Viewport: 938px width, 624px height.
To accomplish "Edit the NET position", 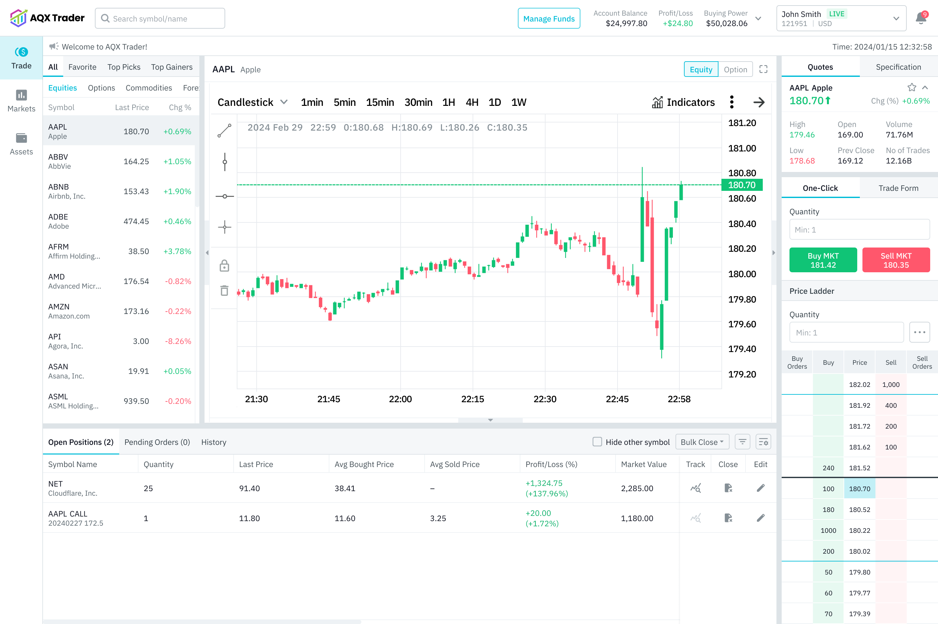I will [760, 488].
